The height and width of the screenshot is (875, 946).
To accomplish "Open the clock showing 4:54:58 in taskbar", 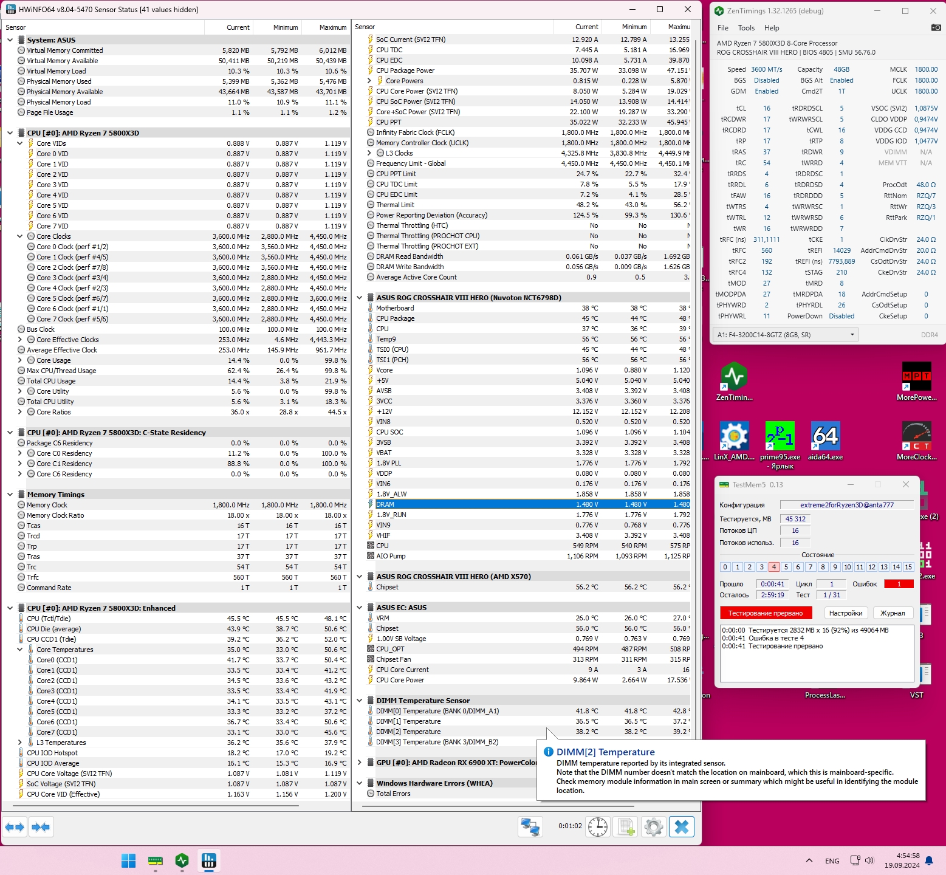I will [902, 860].
